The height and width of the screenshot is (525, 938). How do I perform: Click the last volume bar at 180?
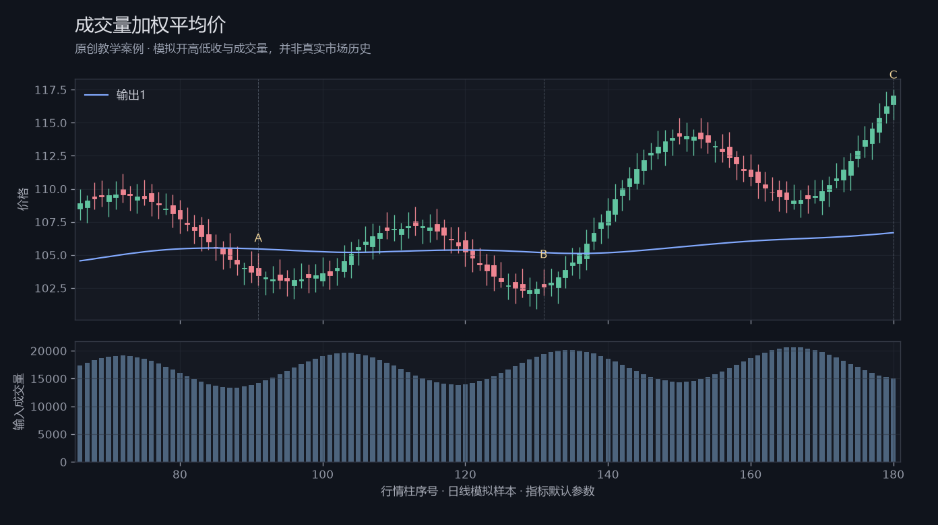894,420
